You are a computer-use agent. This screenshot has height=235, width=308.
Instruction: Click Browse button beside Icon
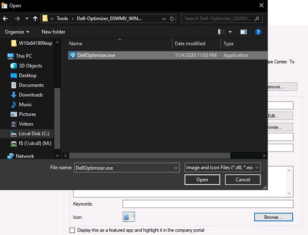273,217
